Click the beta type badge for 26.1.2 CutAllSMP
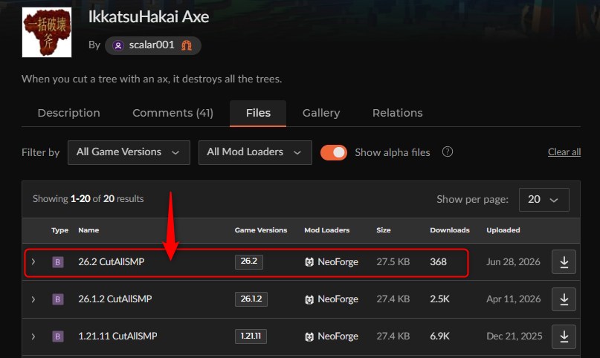600x358 pixels. point(58,299)
